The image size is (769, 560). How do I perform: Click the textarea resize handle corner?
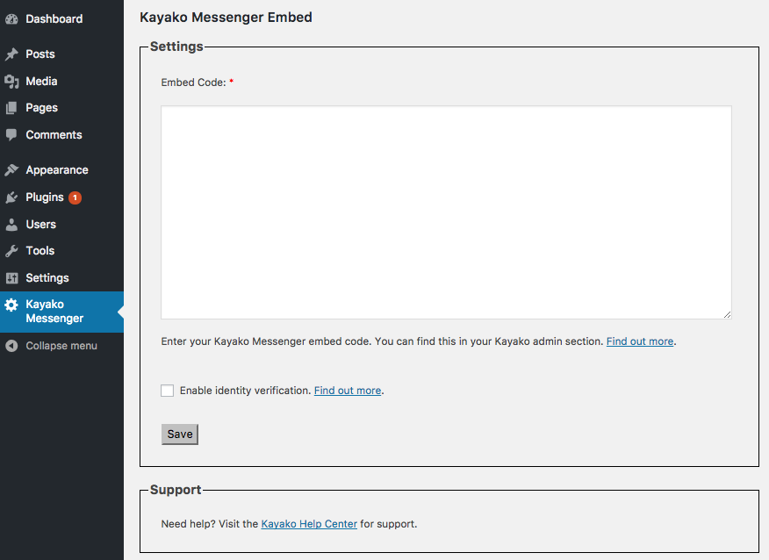pos(727,314)
